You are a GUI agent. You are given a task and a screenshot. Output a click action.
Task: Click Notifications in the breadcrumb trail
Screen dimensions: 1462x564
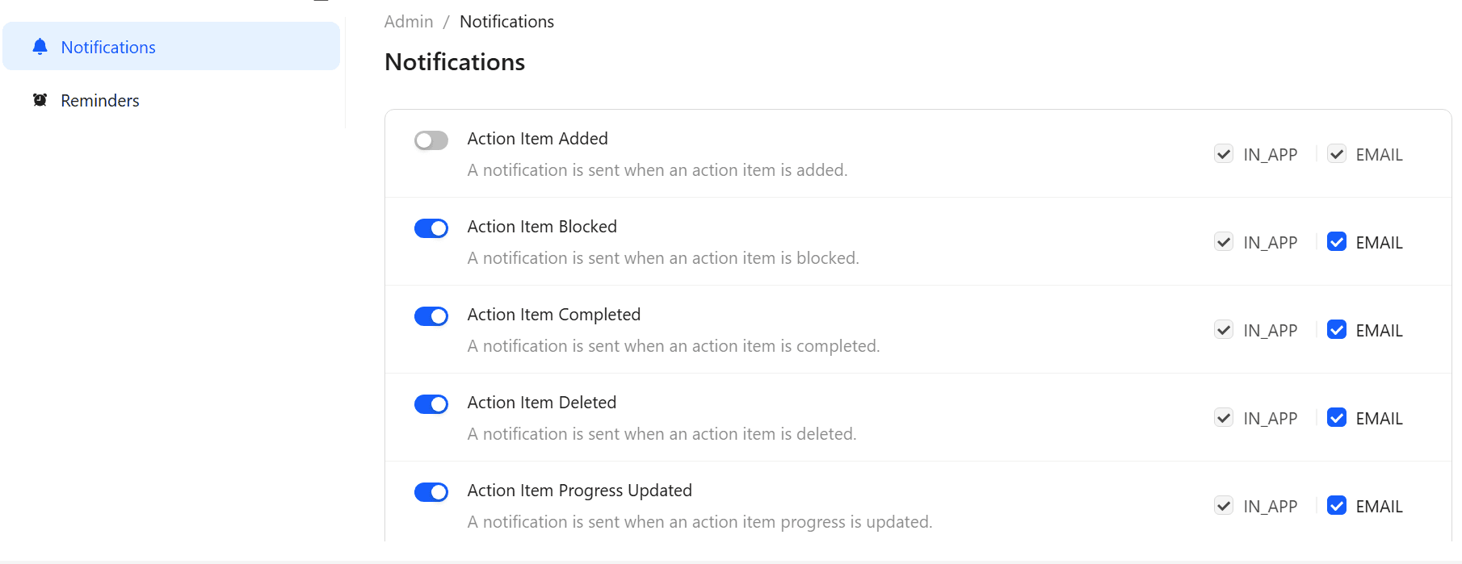pyautogui.click(x=506, y=21)
